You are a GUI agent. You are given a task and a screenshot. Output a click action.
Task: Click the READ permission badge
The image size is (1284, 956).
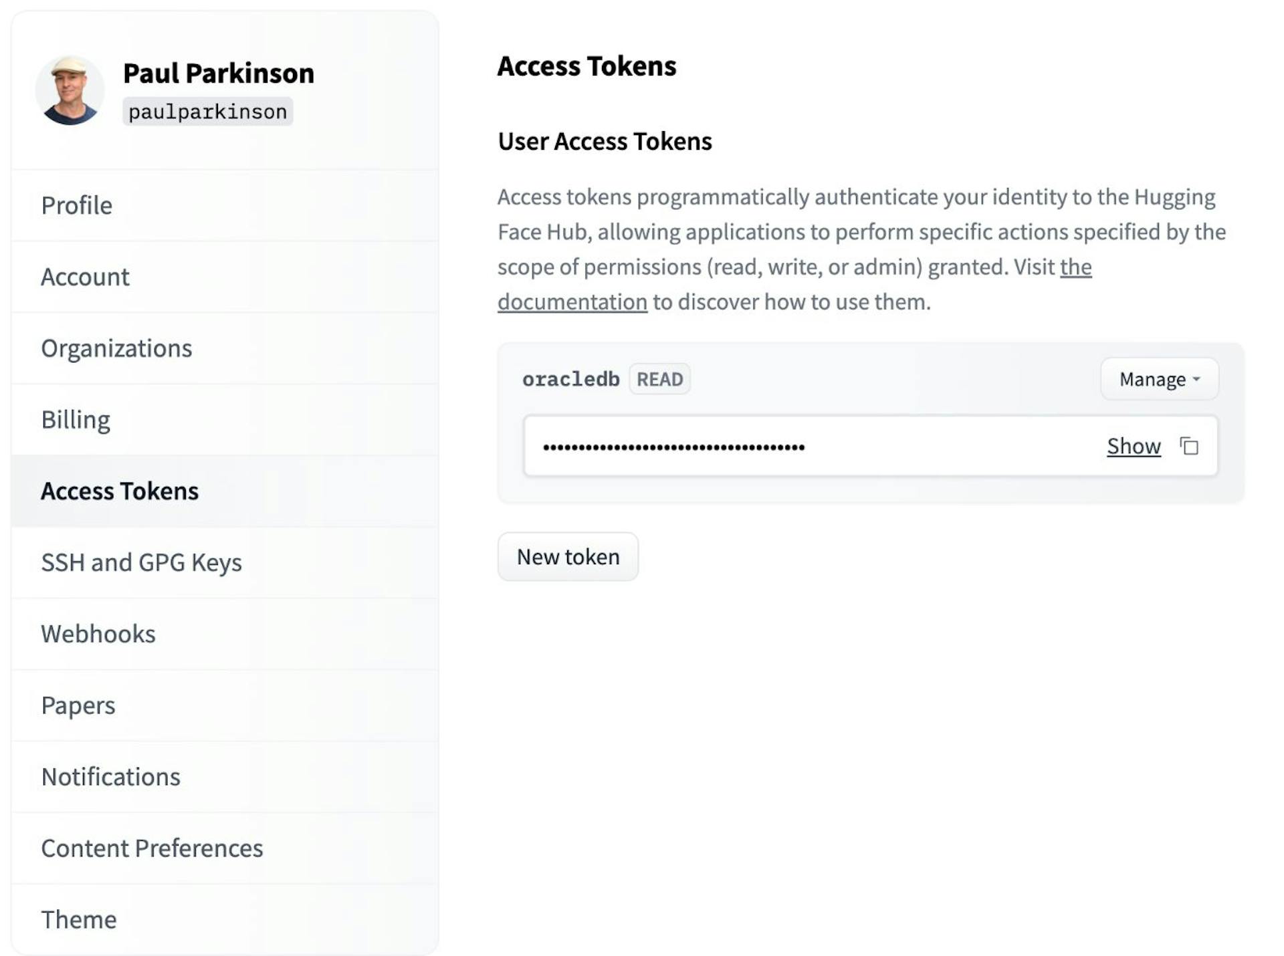pos(659,379)
